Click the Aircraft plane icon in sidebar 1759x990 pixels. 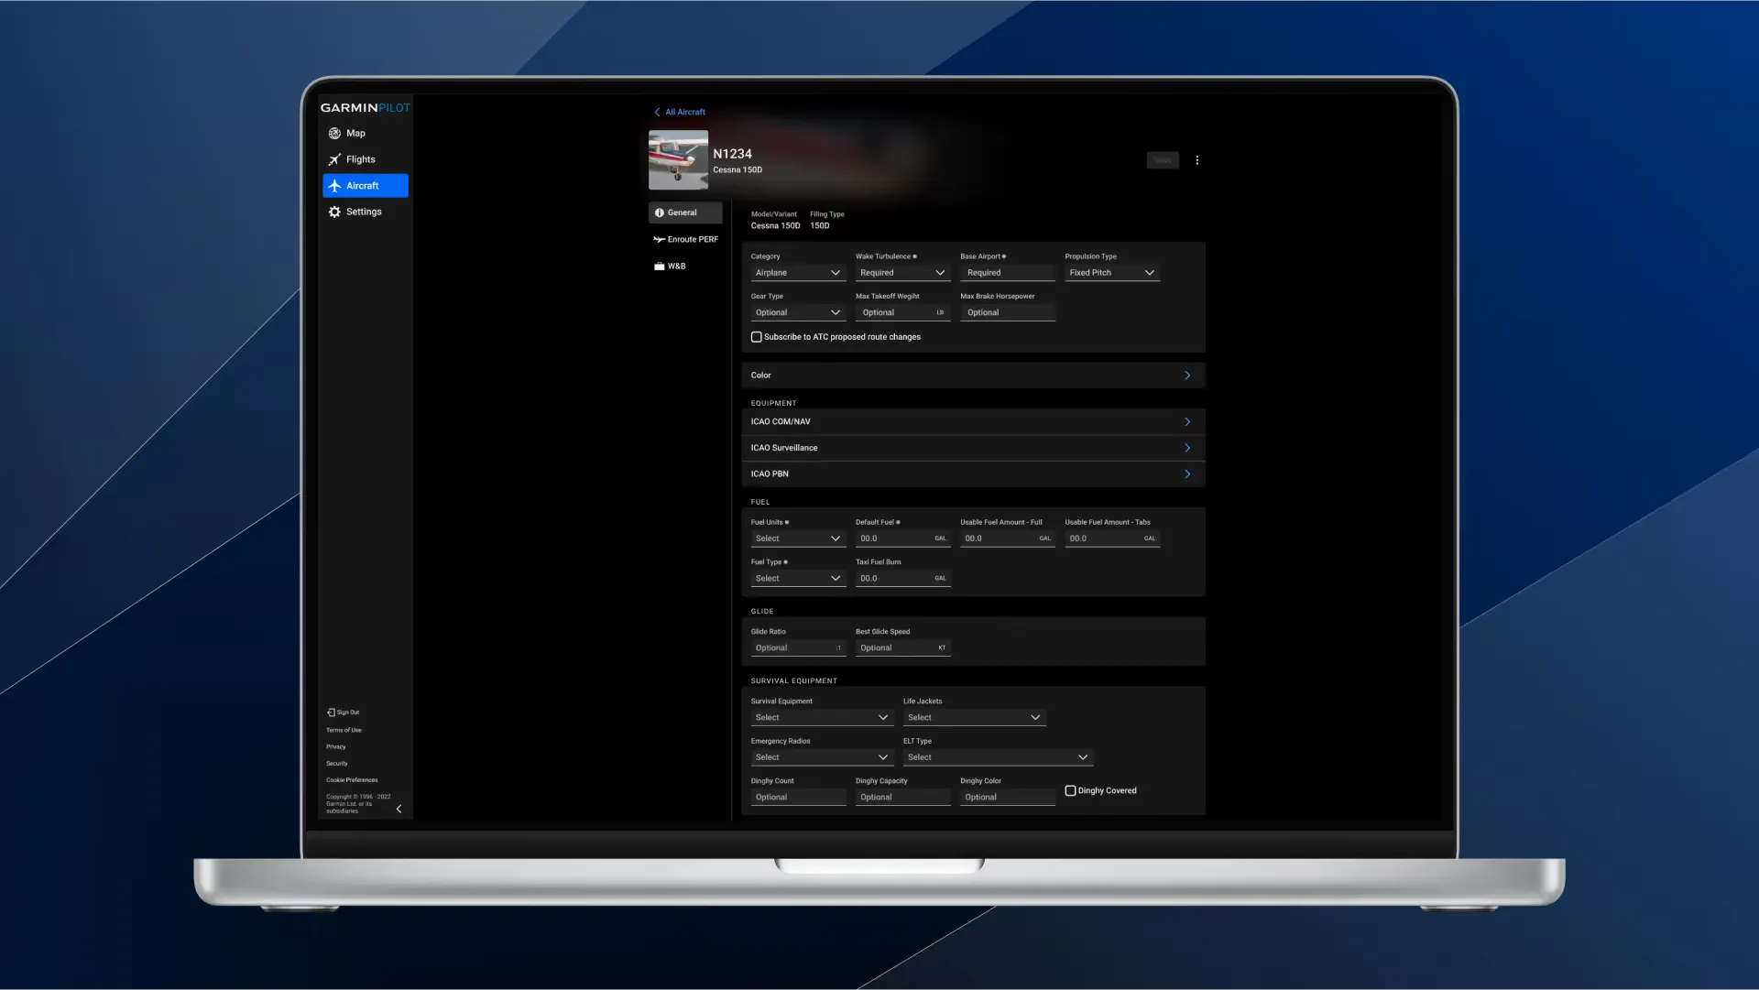pyautogui.click(x=334, y=186)
